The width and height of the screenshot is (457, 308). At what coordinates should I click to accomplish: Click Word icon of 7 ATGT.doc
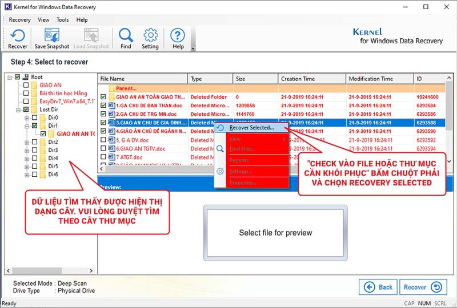[x=111, y=157]
